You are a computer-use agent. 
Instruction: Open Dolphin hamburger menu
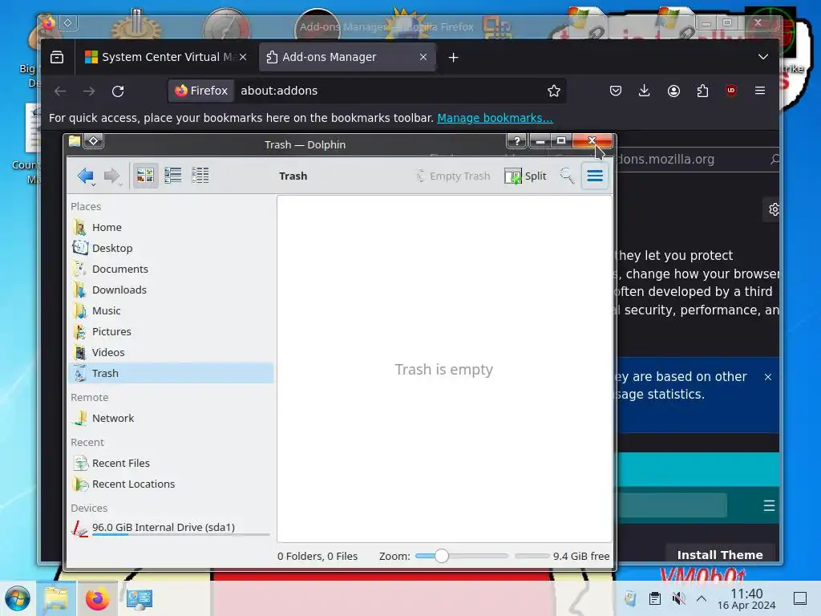click(595, 176)
